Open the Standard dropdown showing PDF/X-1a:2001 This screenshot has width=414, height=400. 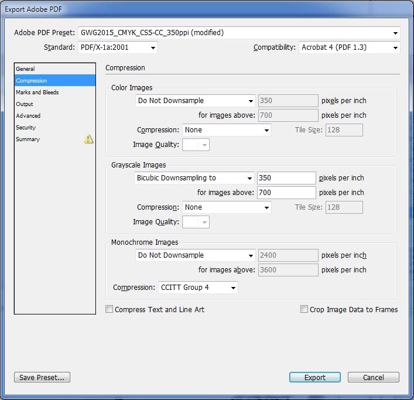point(118,47)
